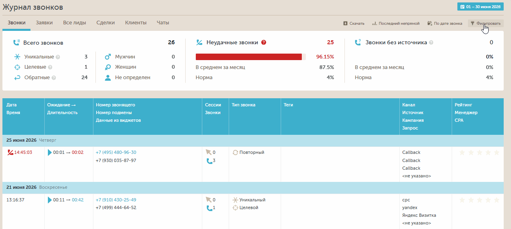The image size is (511, 229).
Task: Open caller number +7 (495) 480-96-30
Action: click(x=116, y=152)
